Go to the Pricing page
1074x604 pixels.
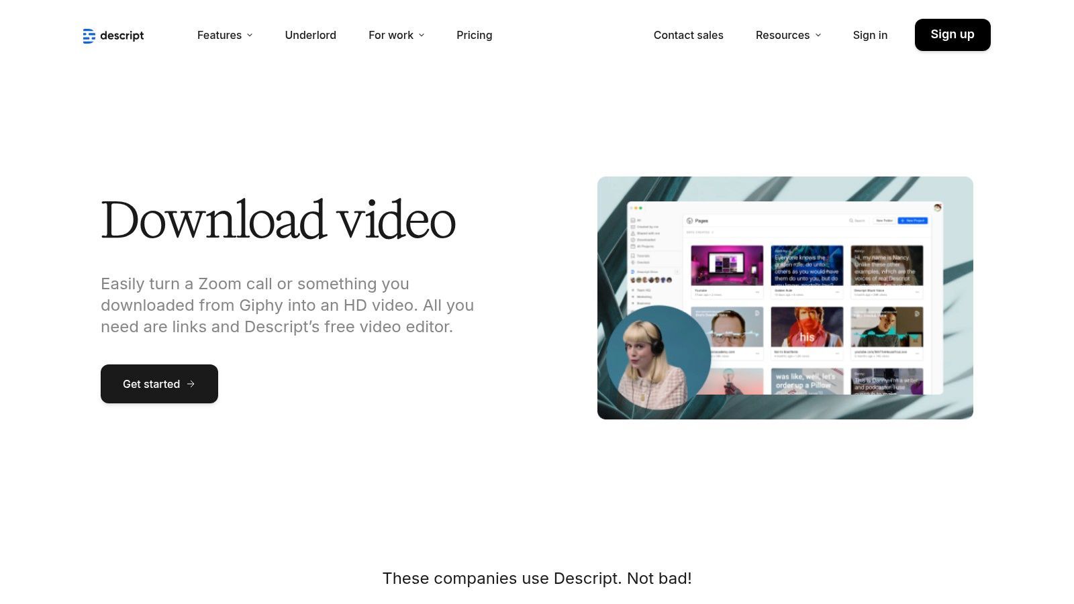coord(474,35)
